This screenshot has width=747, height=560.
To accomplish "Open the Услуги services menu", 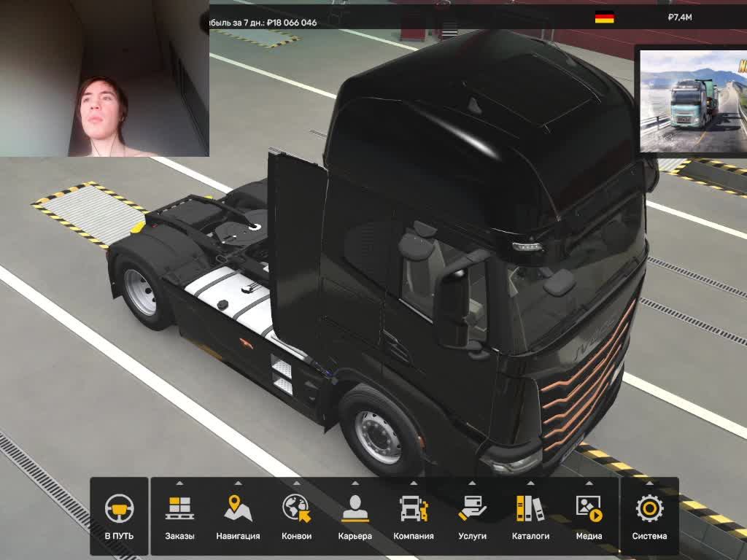I will 472,517.
